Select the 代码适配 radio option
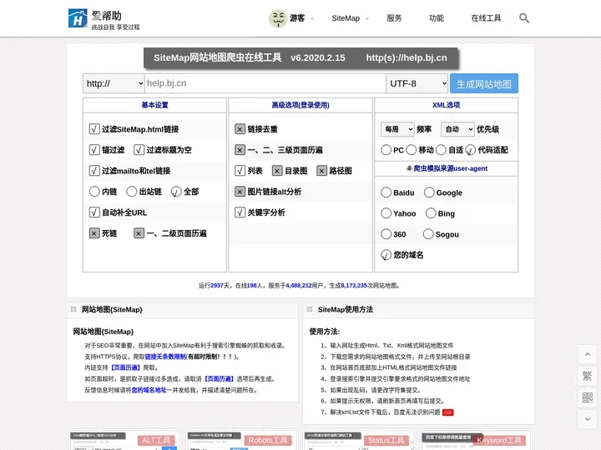 [x=471, y=150]
